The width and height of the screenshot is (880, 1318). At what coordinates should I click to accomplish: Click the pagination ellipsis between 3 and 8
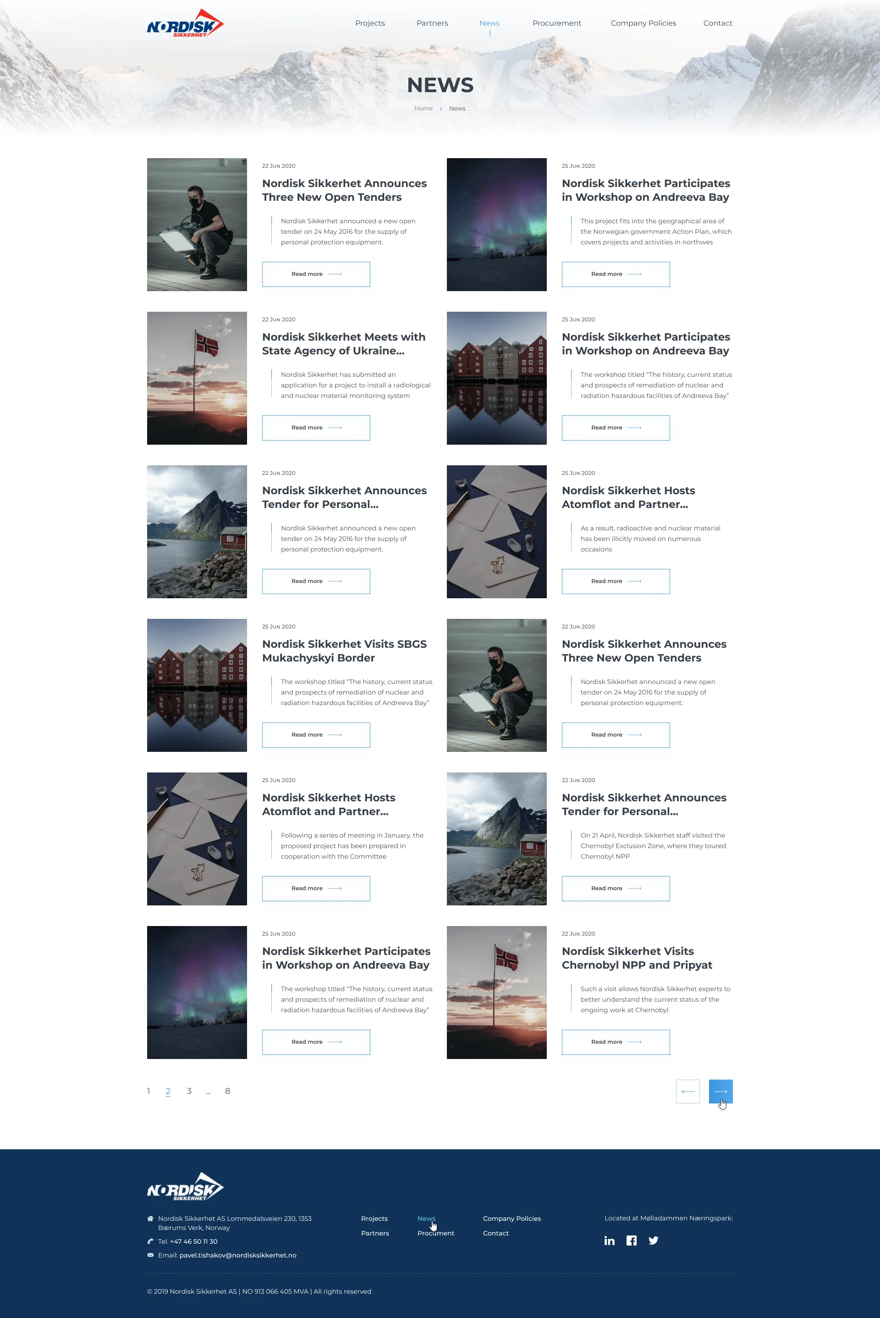(208, 1092)
